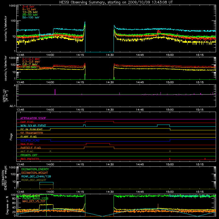This screenshot has width=219, height=219.
Task: Click the BAD_PACKETS flag label
Action: click(x=30, y=159)
